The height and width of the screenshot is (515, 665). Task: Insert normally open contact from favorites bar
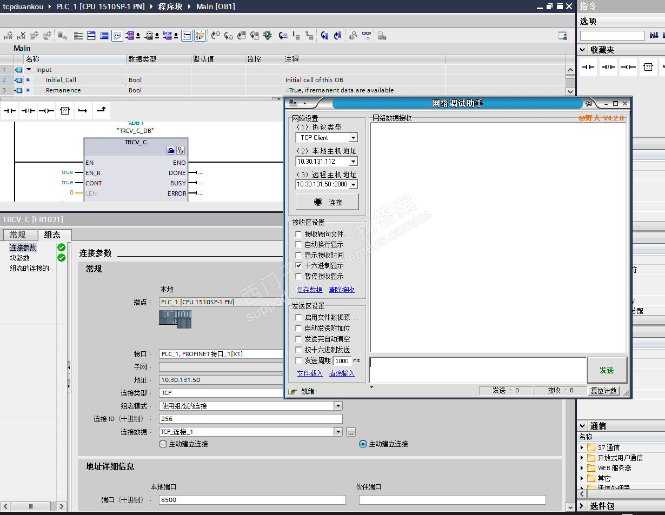pos(10,111)
